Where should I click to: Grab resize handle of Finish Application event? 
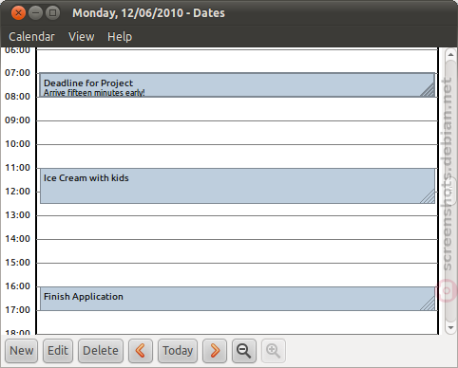[428, 304]
